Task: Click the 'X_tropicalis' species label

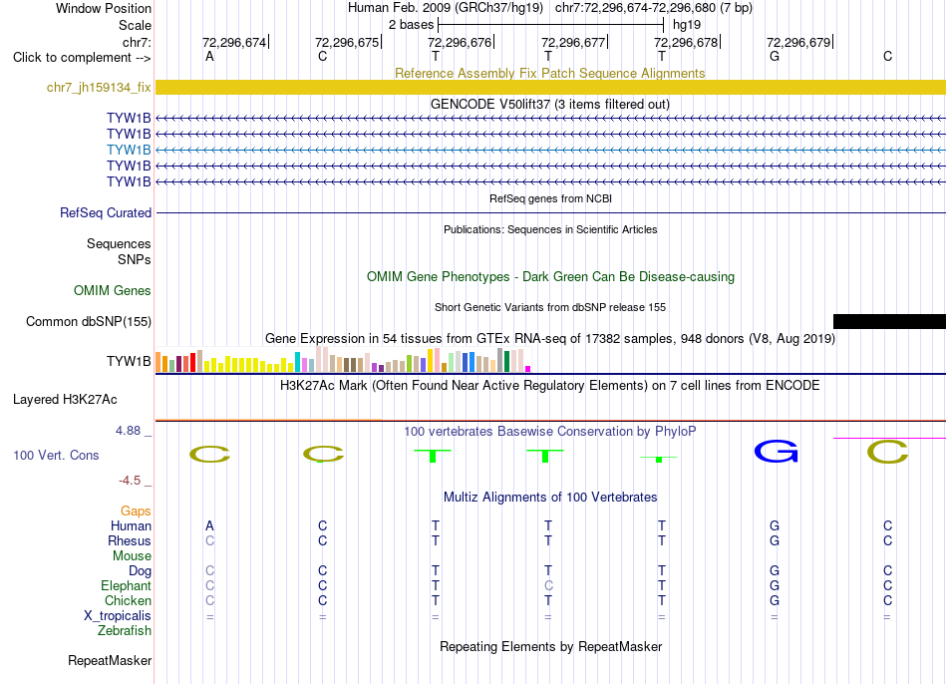Action: click(118, 616)
